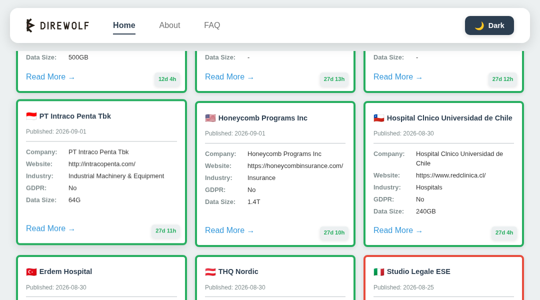Click the Hospitals industry value
540x300 pixels.
click(429, 187)
